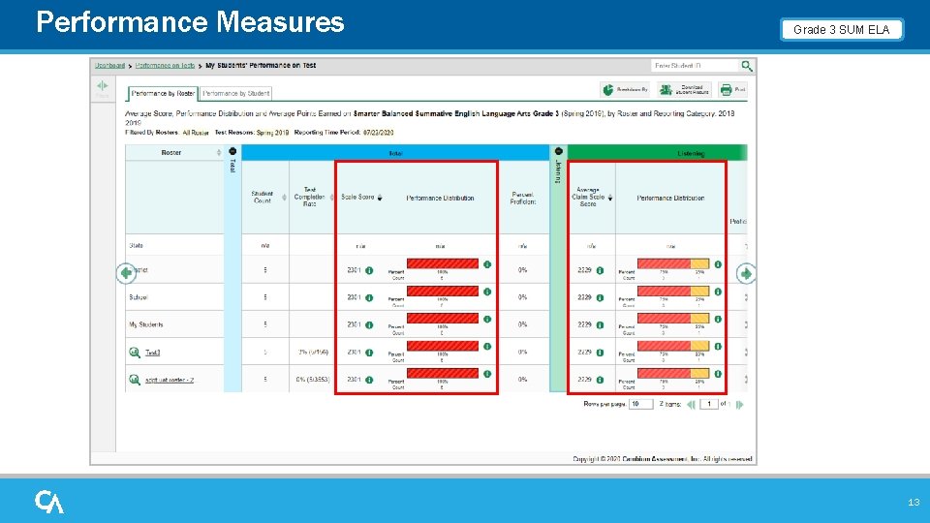Click info icon next to My Students scale score 2301
This screenshot has height=523, width=930.
[x=369, y=325]
